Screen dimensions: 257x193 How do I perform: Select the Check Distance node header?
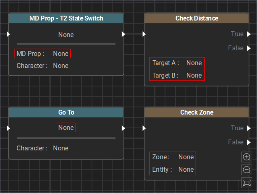coord(196,18)
